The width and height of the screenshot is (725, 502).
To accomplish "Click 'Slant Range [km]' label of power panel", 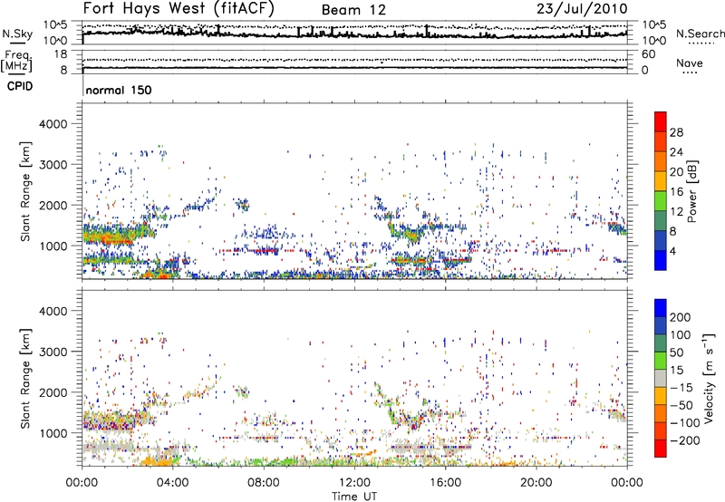I will tap(26, 191).
